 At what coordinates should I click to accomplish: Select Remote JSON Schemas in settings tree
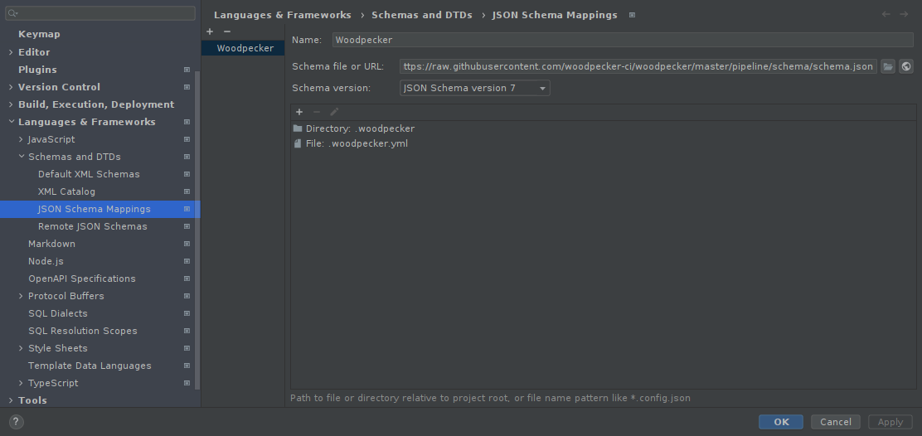pos(92,226)
